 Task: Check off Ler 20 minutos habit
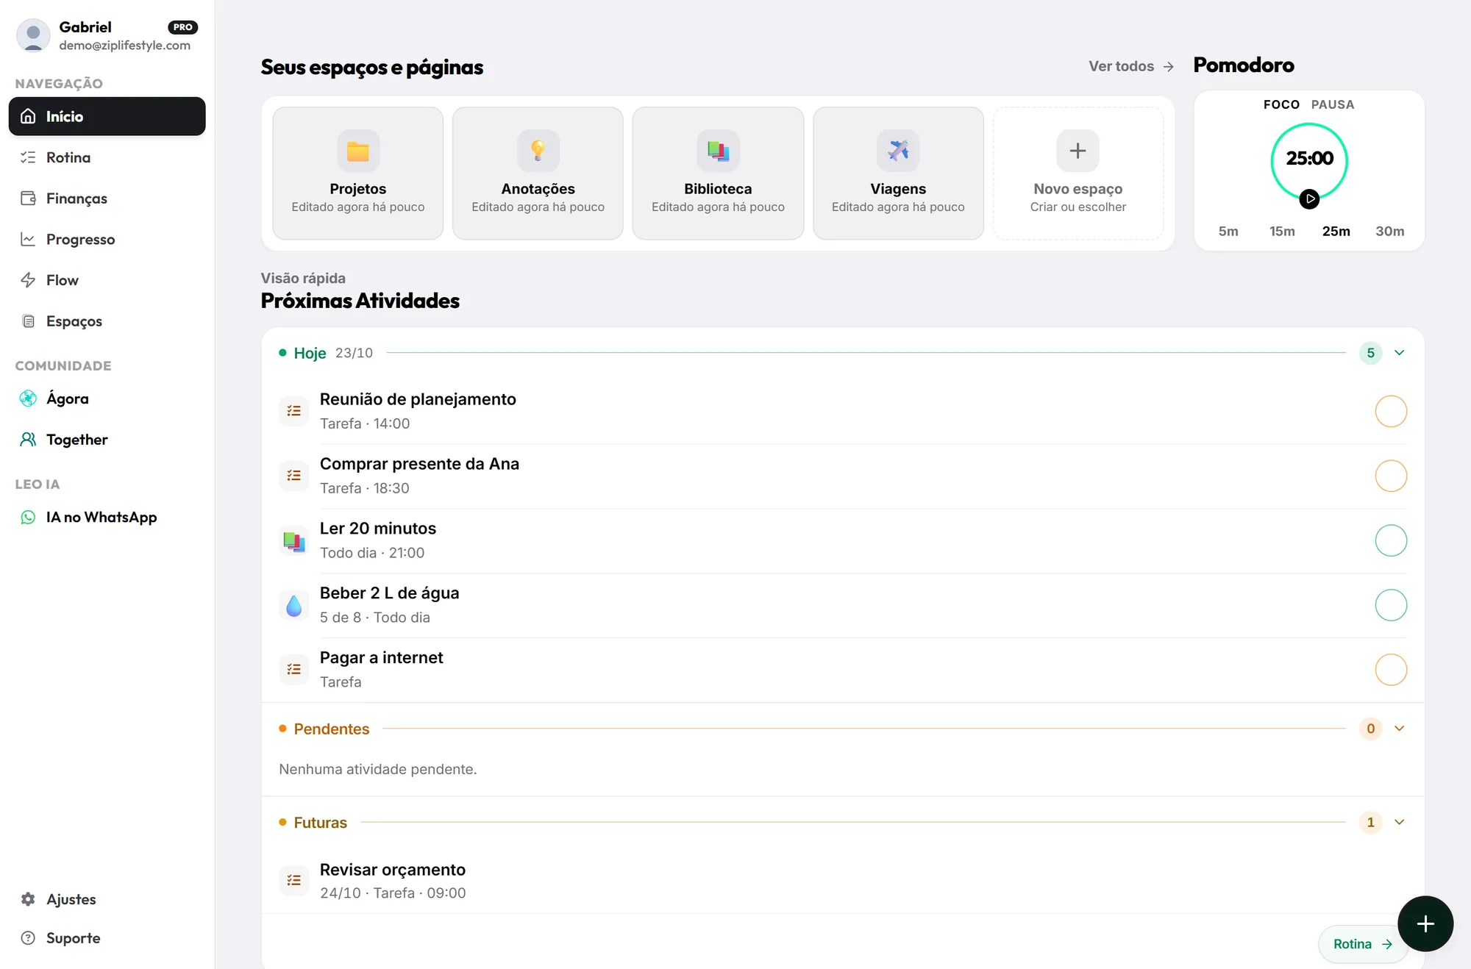pyautogui.click(x=1391, y=541)
